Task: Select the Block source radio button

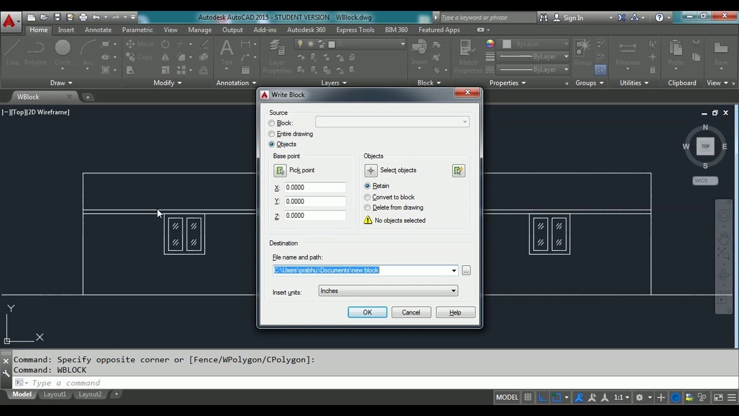Action: (272, 123)
